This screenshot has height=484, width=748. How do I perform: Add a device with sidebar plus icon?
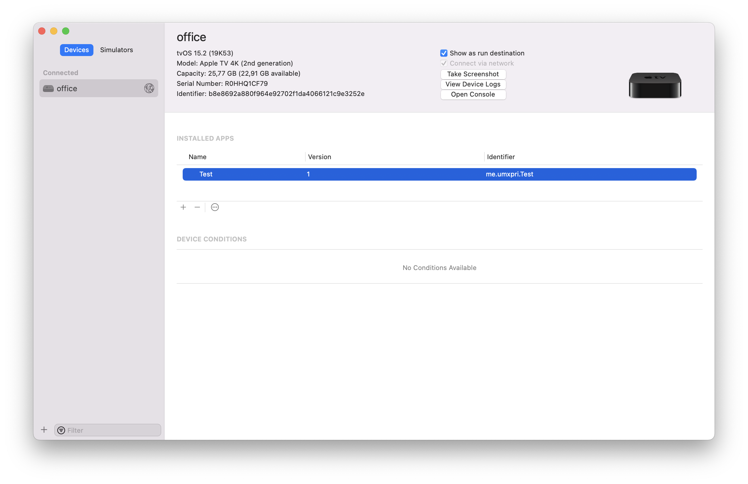coord(44,430)
